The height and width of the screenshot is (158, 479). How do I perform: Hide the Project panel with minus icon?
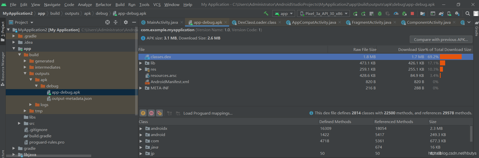click(134, 22)
